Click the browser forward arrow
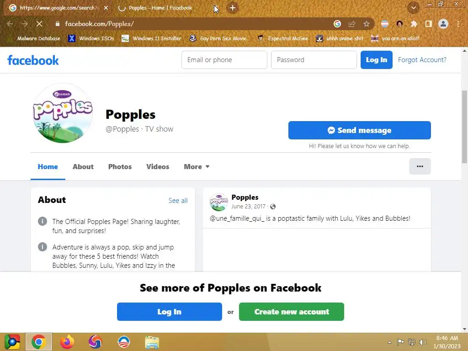 pyautogui.click(x=25, y=24)
